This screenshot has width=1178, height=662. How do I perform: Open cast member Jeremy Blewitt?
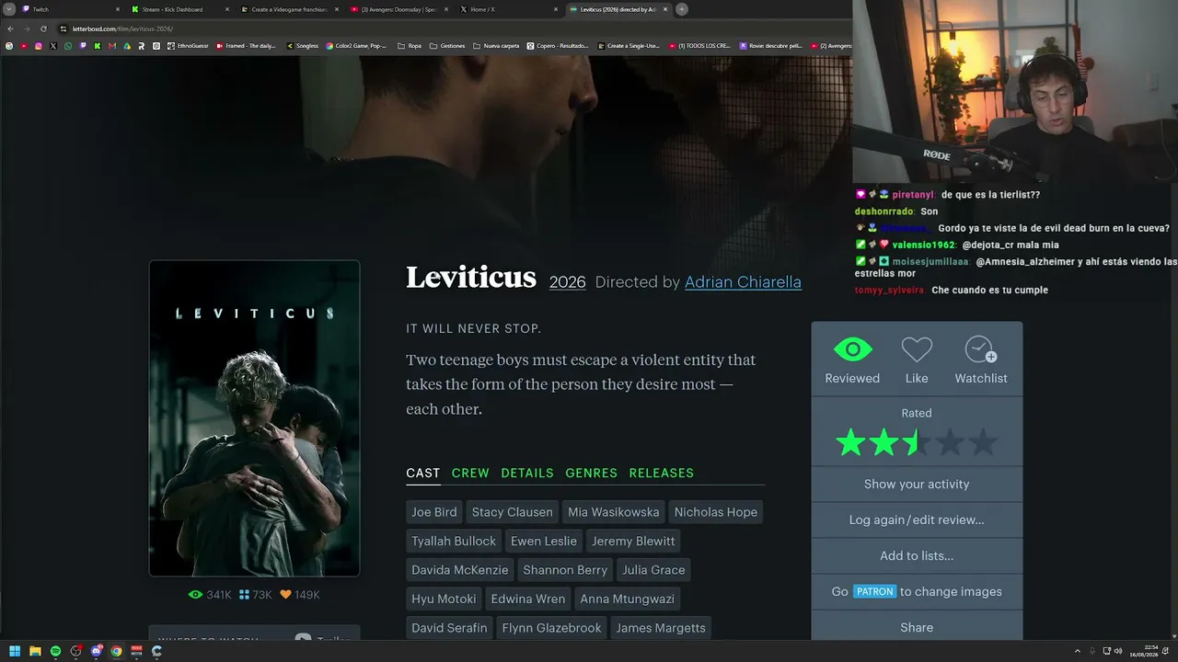point(633,541)
